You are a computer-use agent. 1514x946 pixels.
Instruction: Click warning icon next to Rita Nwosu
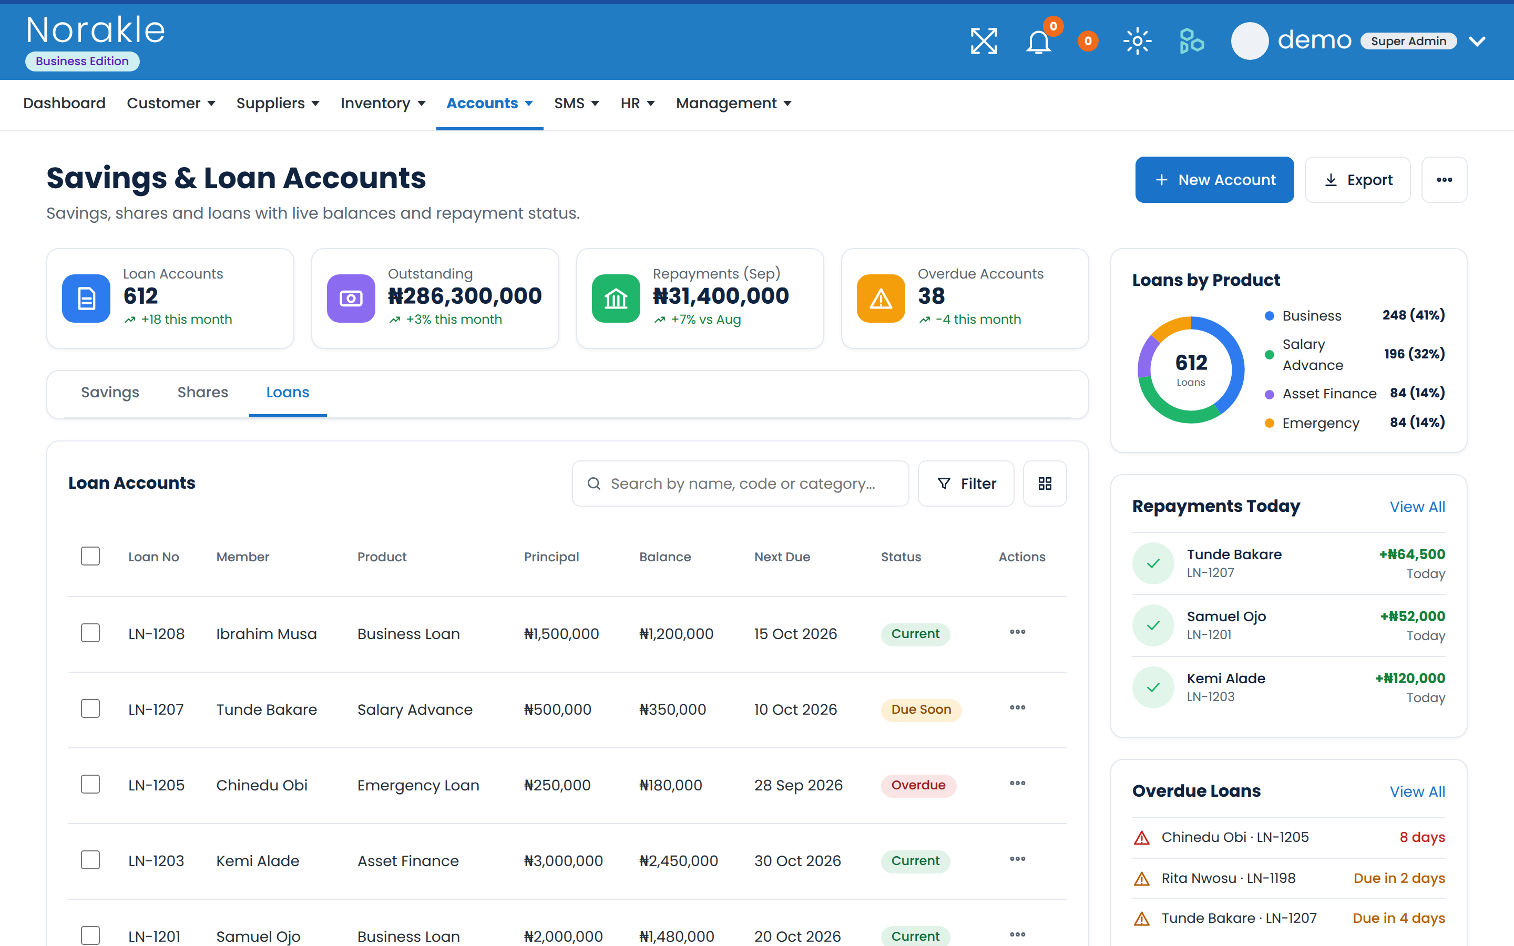(x=1142, y=879)
